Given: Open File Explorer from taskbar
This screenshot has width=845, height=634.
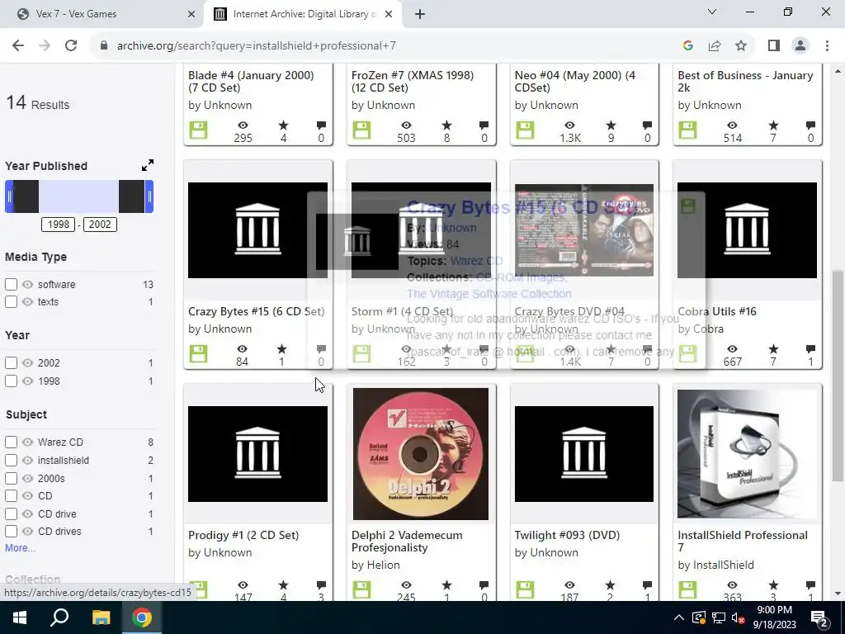Looking at the screenshot, I should click(101, 617).
